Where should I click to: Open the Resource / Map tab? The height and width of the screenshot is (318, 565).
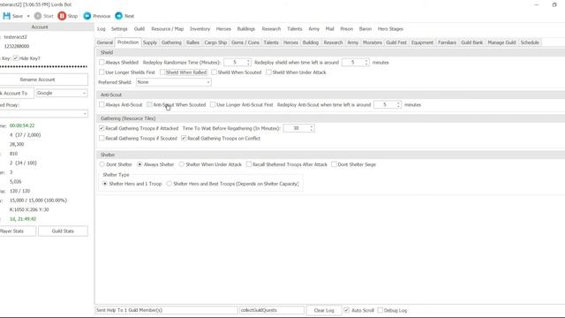(167, 29)
